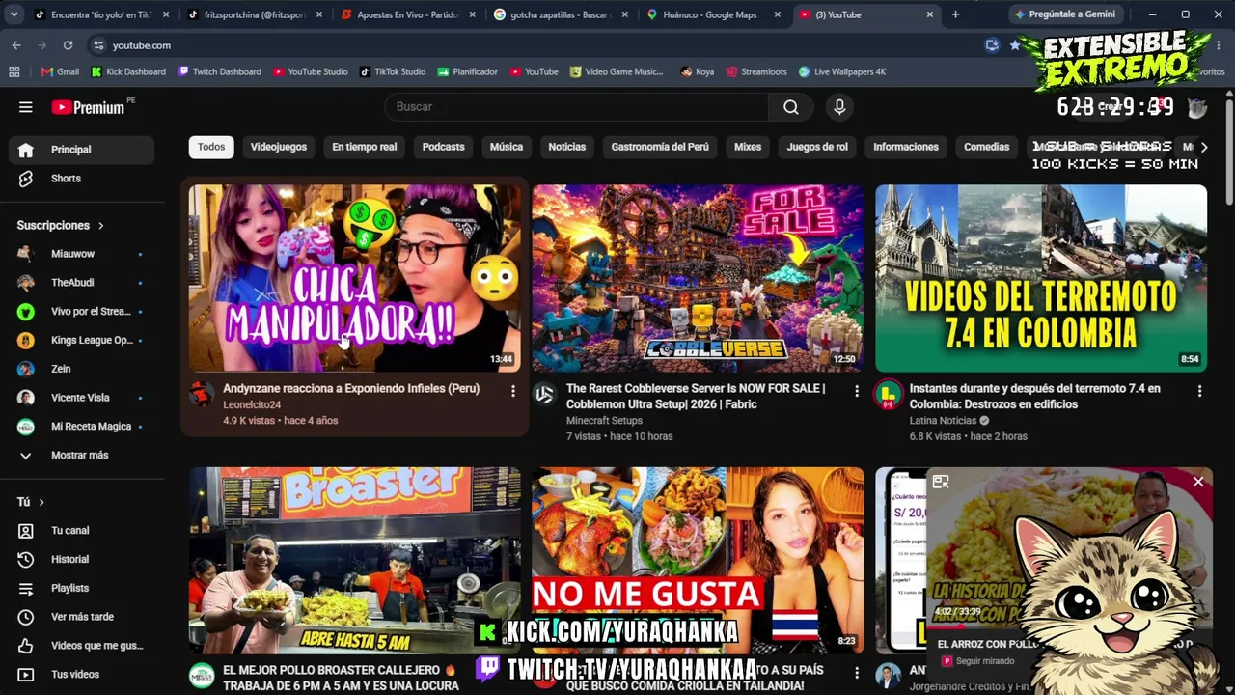Select the Música filter chip
1235x695 pixels.
507,147
